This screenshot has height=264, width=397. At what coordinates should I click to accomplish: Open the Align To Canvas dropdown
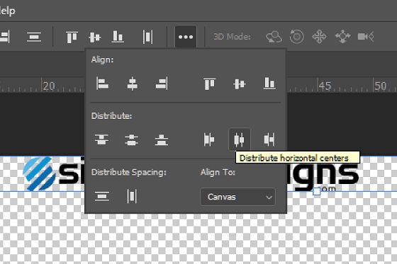pyautogui.click(x=237, y=197)
